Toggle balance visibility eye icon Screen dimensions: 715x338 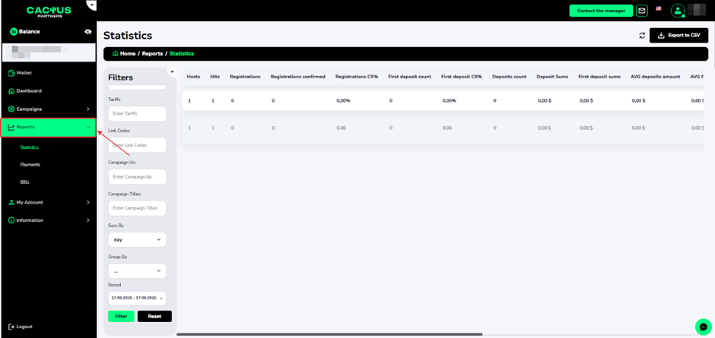[88, 32]
